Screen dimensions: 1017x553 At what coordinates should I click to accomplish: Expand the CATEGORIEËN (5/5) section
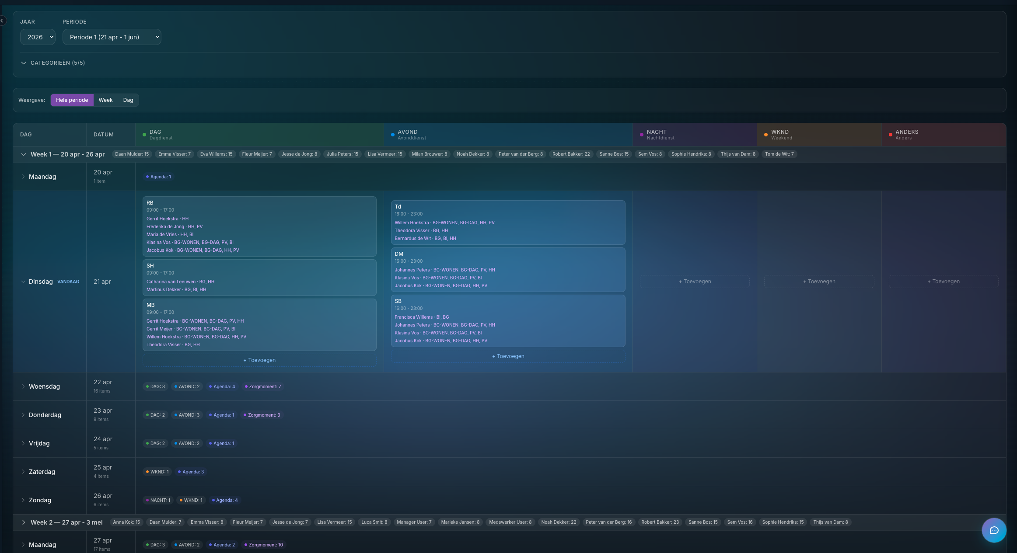[x=52, y=63]
